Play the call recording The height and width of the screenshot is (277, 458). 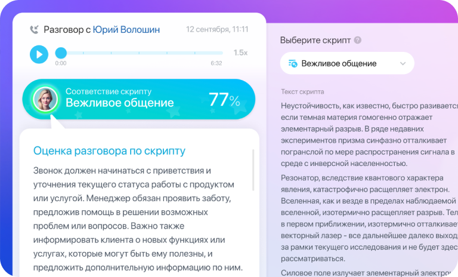coord(39,55)
